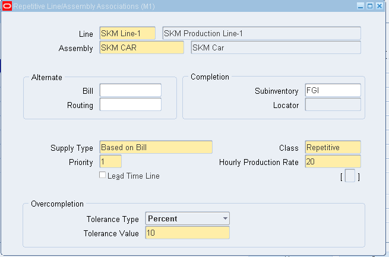This screenshot has height=257, width=389.
Task: Click the Line field with SKM Line-1
Action: tap(128, 33)
